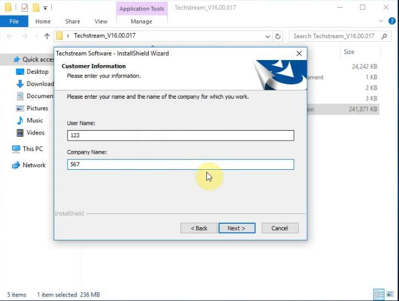Image resolution: width=399 pixels, height=301 pixels.
Task: Click the Desktop icon in sidebar
Action: tap(20, 72)
